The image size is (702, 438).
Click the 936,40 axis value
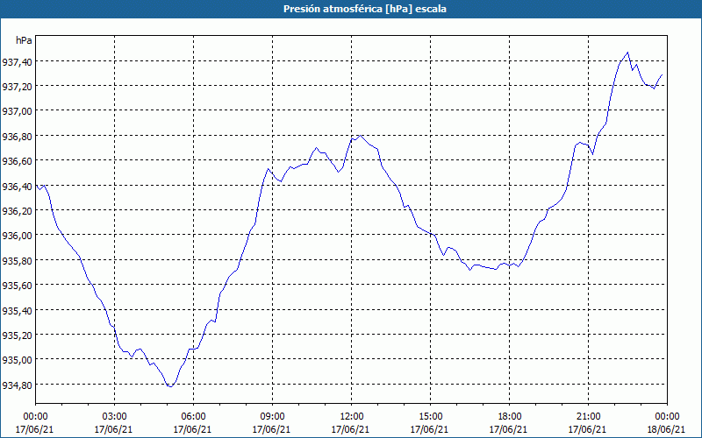coord(17,186)
